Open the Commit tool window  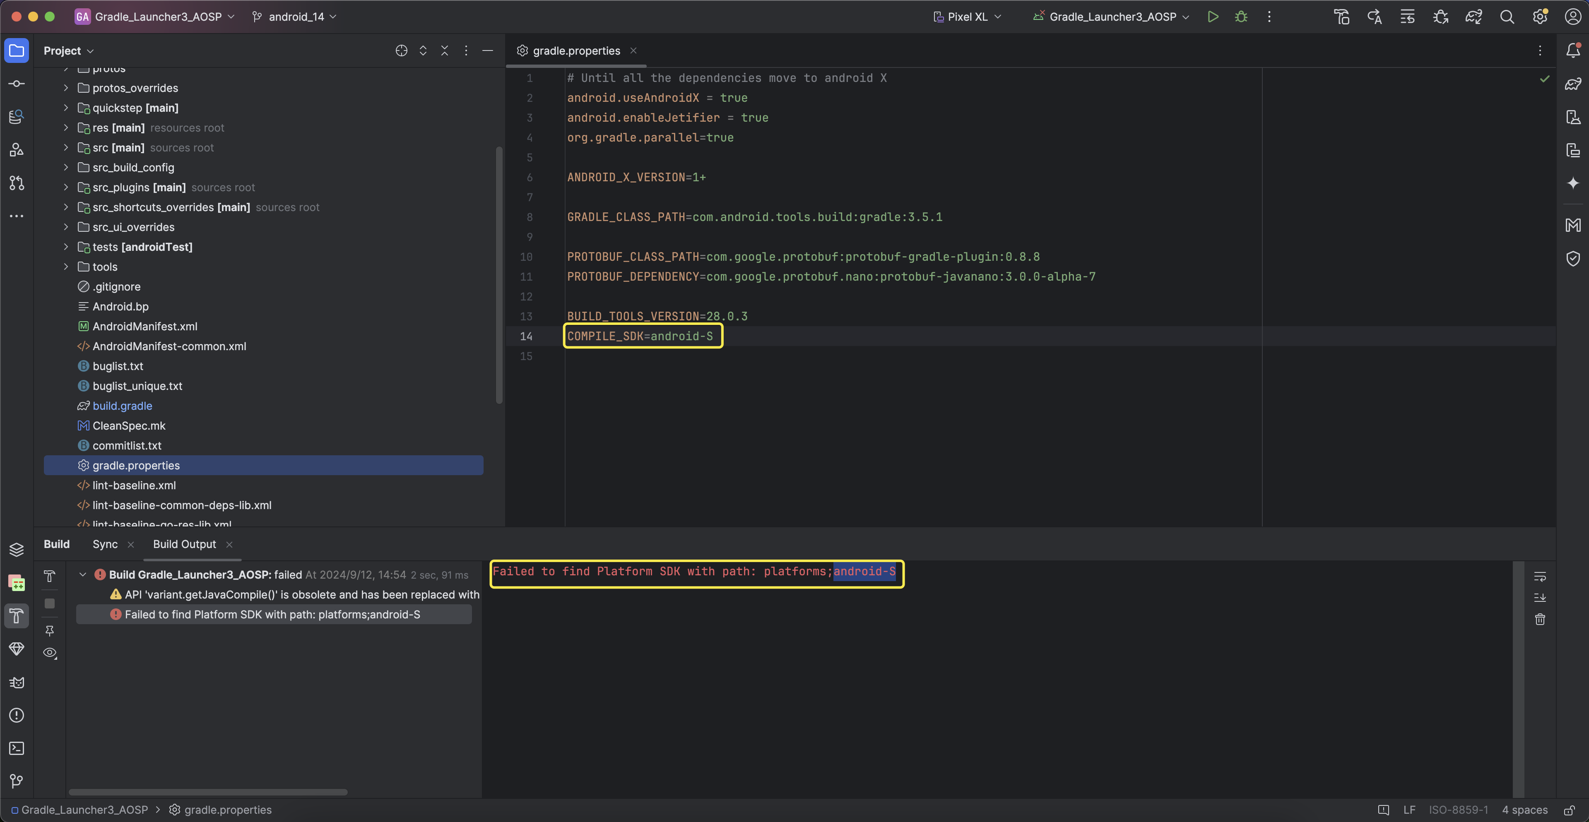point(17,84)
